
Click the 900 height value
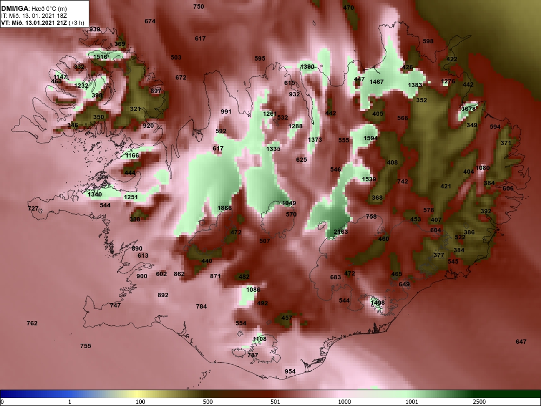142,276
